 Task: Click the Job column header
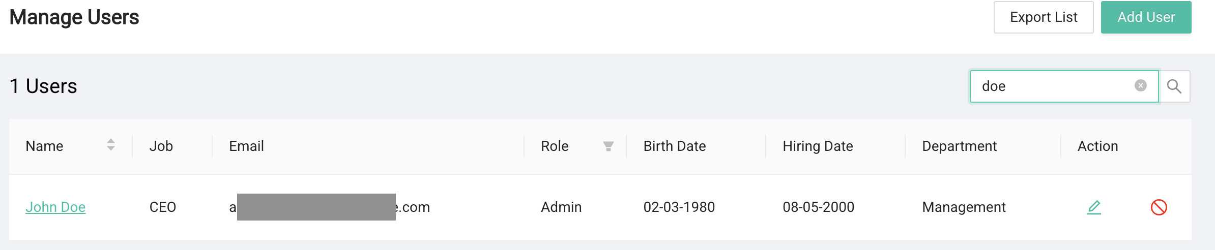(x=161, y=146)
